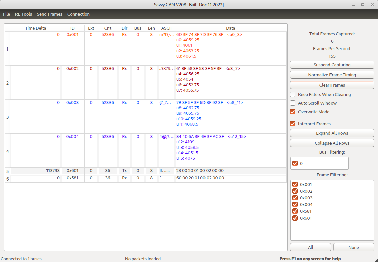Select all frame filters with All button
The width and height of the screenshot is (378, 262).
tap(310, 247)
